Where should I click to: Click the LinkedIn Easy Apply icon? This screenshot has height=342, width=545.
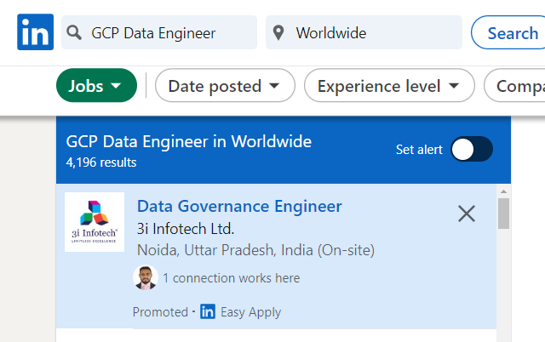pos(209,312)
